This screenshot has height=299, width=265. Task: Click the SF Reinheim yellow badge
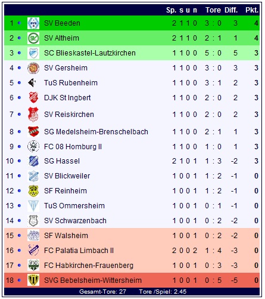33,191
